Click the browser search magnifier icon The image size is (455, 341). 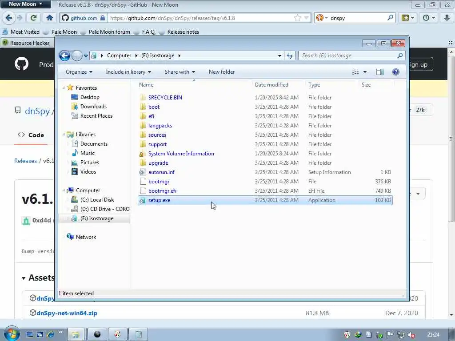point(390,18)
